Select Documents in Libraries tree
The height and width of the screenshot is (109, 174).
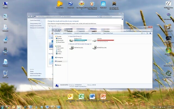pos(60,48)
